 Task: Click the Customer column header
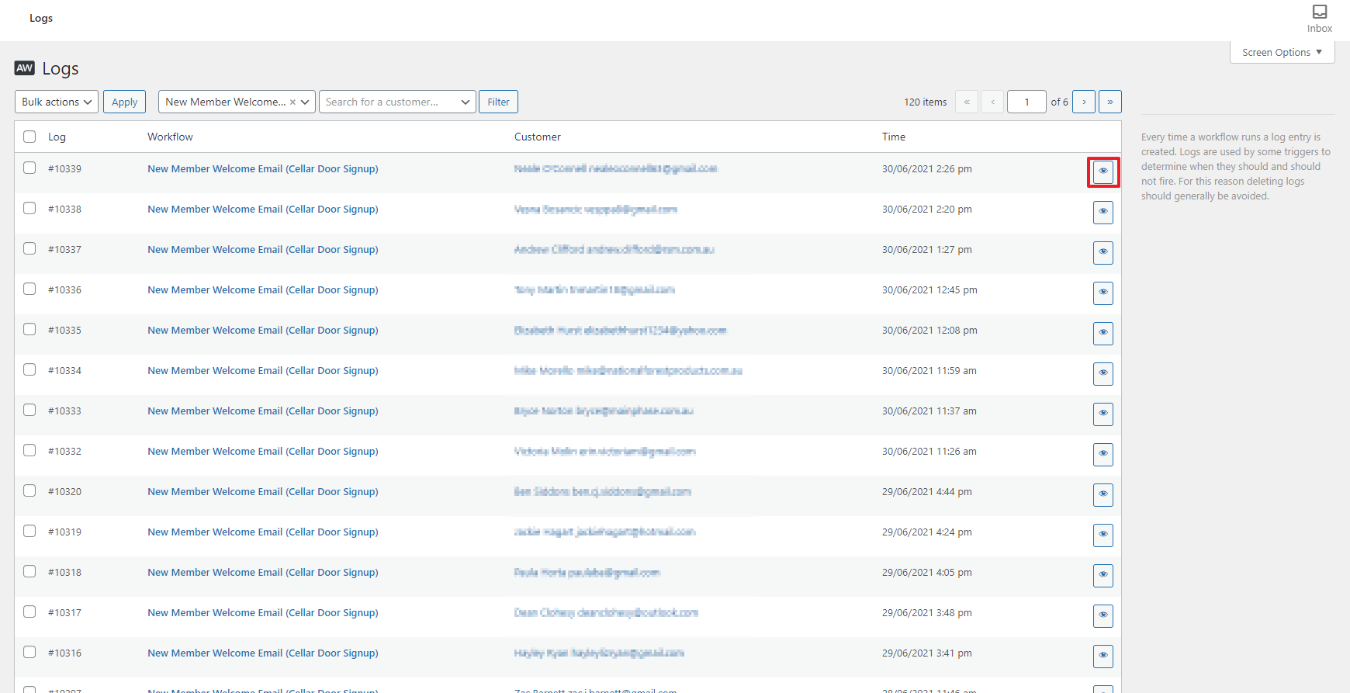(538, 137)
